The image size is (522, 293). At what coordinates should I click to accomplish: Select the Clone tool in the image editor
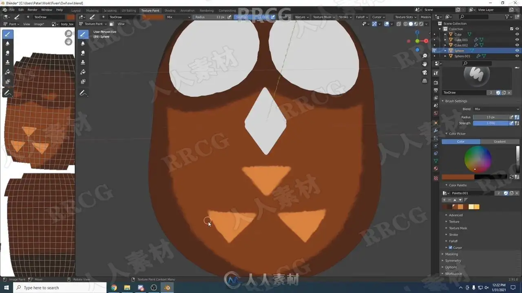tap(7, 62)
